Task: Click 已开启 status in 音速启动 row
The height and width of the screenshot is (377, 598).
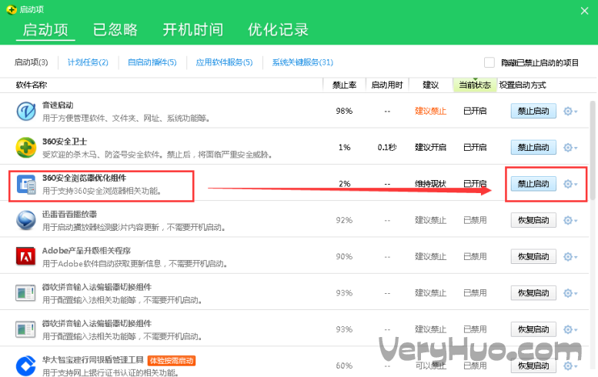Action: [475, 111]
